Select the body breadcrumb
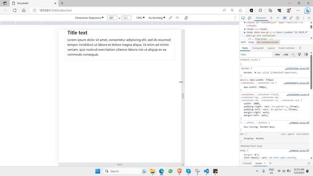 (251, 42)
